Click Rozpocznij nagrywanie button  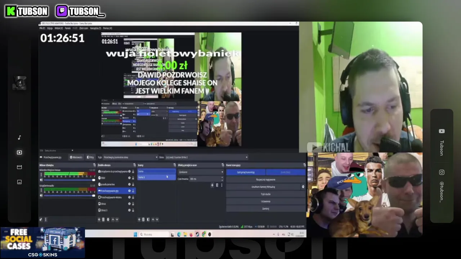tap(266, 180)
